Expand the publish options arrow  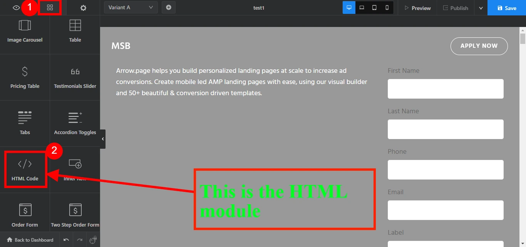tap(481, 8)
